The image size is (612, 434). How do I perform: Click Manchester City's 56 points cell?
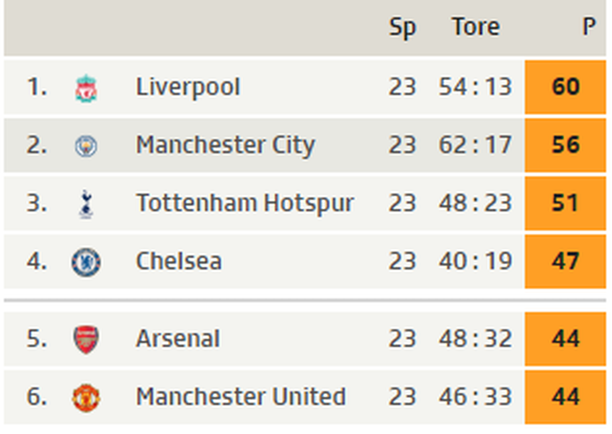pyautogui.click(x=565, y=145)
